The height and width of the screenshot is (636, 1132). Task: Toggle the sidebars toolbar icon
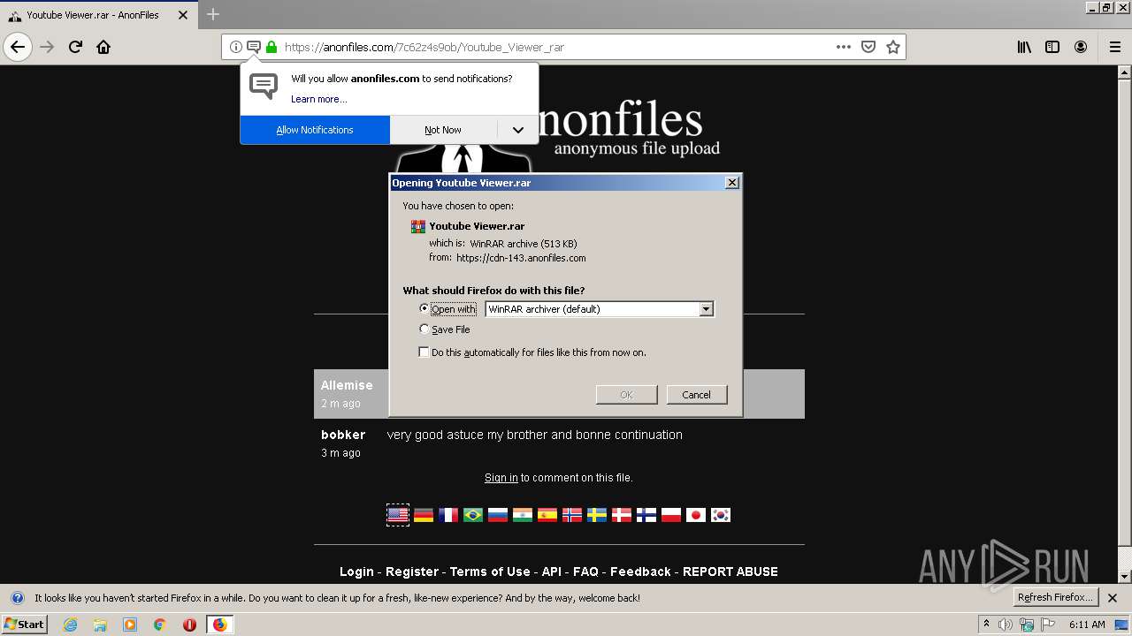point(1052,47)
